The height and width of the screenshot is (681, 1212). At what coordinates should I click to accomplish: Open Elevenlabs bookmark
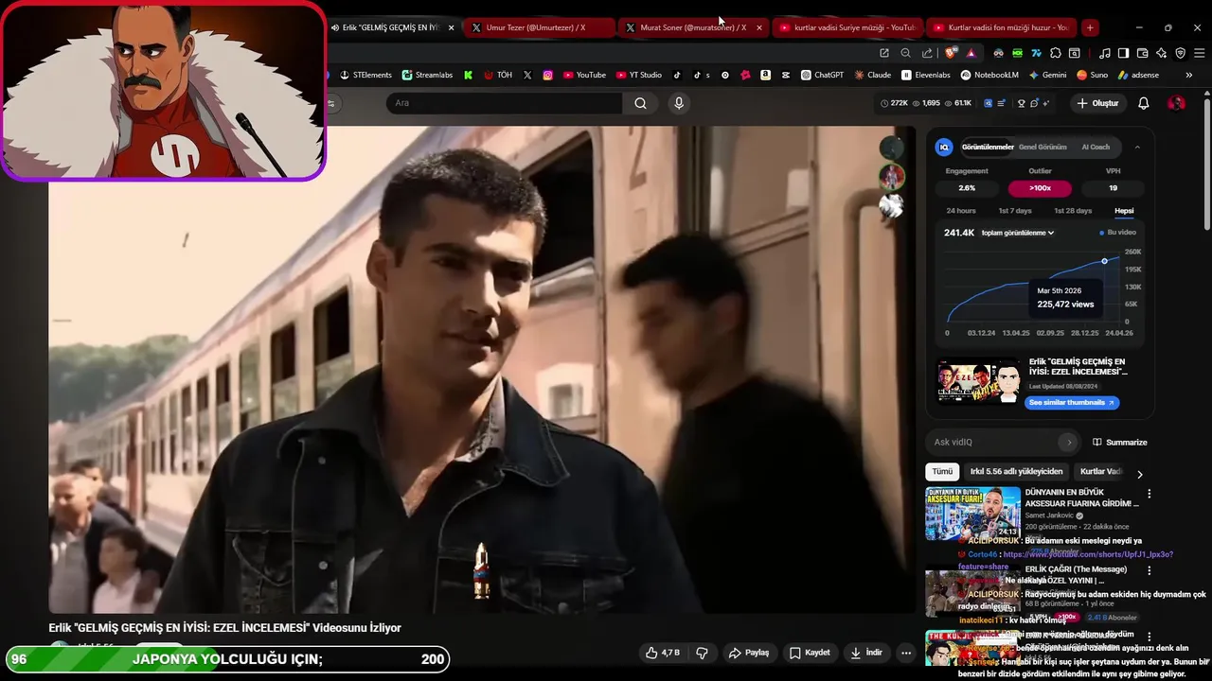coord(926,75)
